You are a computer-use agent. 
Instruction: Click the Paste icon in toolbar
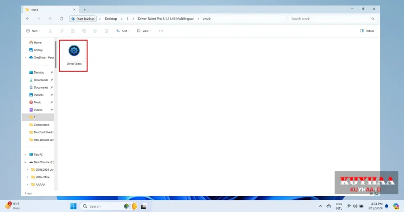coord(73,31)
